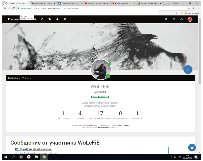Open the Windows Start menu
This screenshot has height=161, width=203.
point(6,157)
